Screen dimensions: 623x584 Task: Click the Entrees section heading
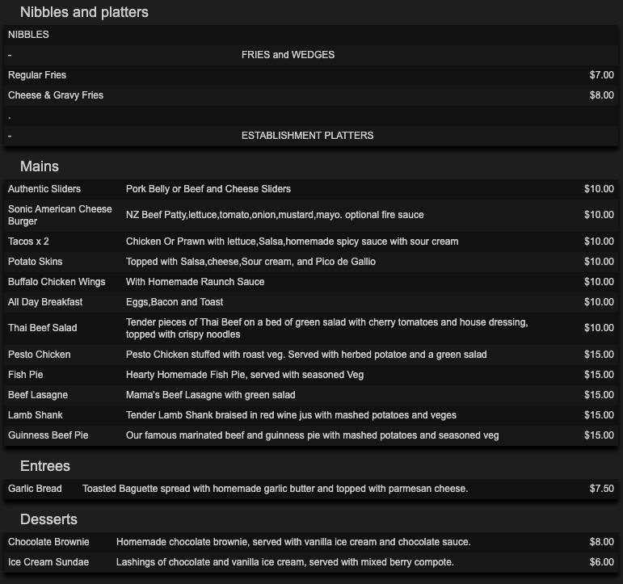tap(45, 466)
